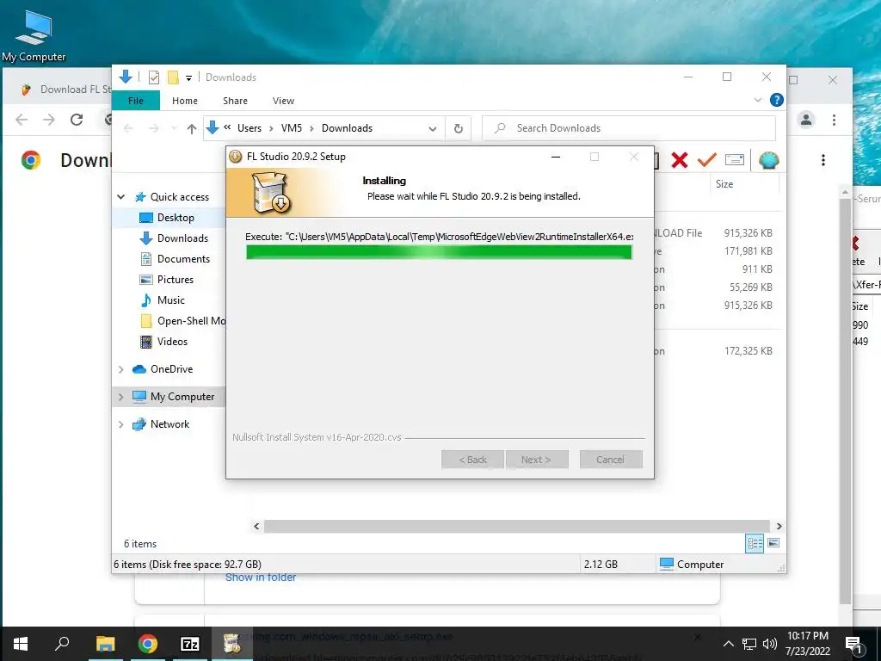Open Chrome downloads page three-dot menu
The image size is (881, 661).
coord(823,160)
